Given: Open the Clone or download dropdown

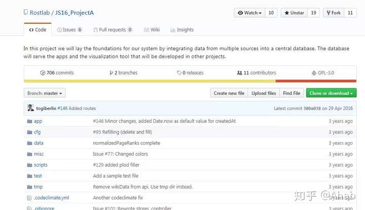Looking at the screenshot, I should 331,93.
